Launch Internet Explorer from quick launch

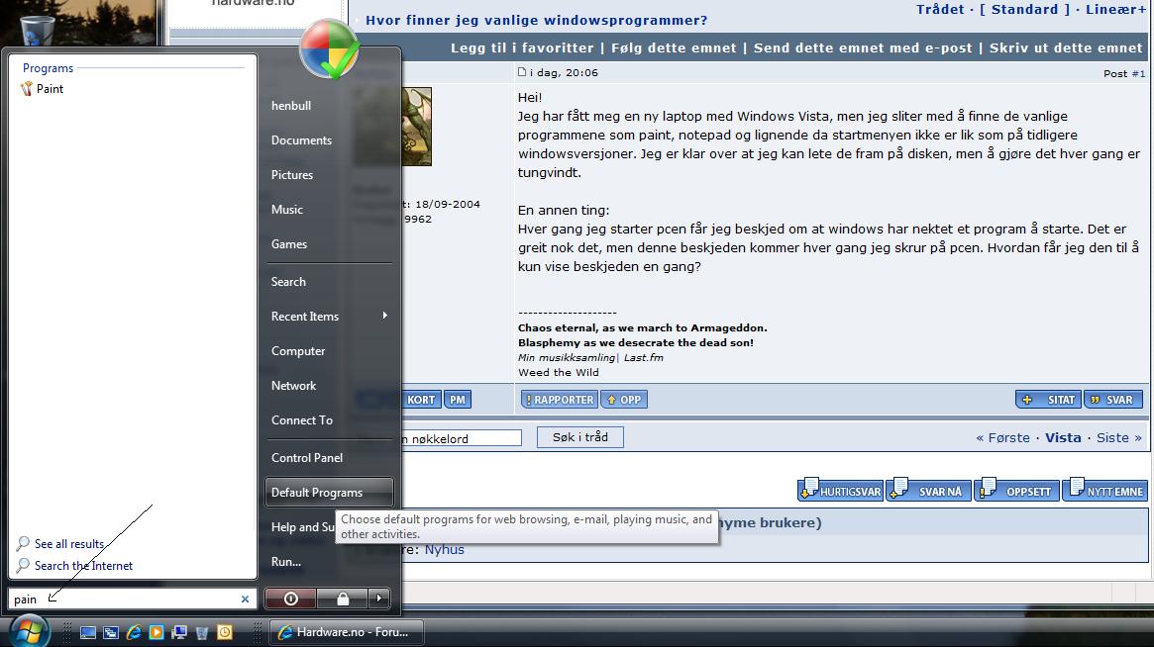tap(134, 632)
